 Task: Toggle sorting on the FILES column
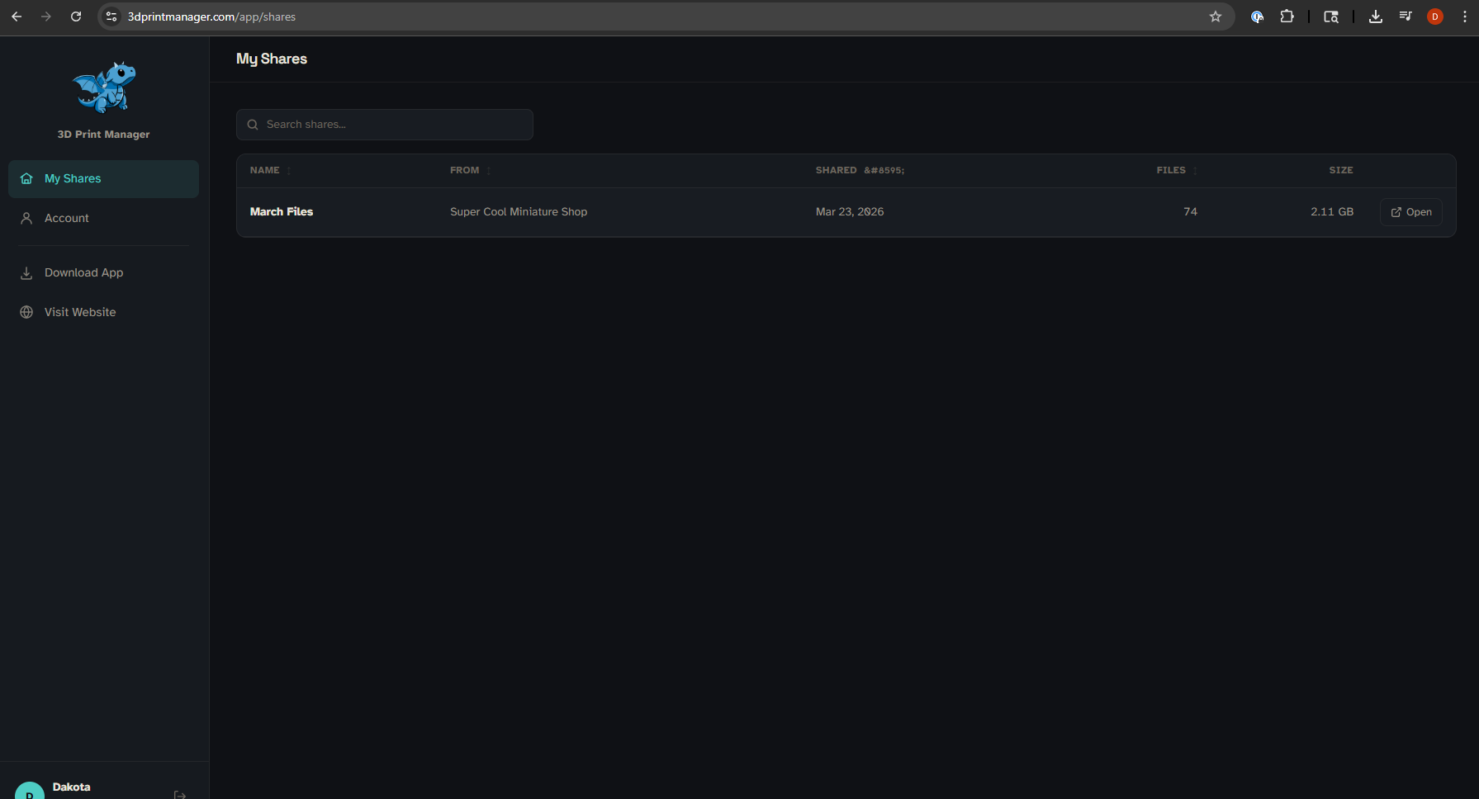point(1194,170)
